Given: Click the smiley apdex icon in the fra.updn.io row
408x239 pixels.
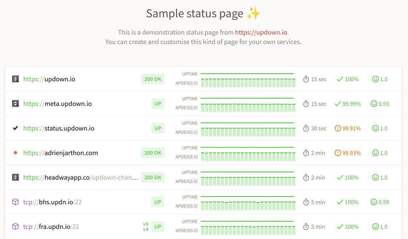Looking at the screenshot, I should [x=375, y=227].
